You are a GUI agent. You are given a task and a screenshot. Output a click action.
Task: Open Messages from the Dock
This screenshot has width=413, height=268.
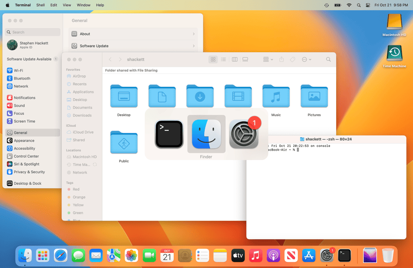click(x=78, y=255)
